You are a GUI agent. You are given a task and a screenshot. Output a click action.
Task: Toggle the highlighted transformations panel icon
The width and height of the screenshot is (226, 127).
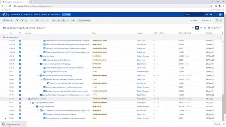pyautogui.click(x=197, y=28)
